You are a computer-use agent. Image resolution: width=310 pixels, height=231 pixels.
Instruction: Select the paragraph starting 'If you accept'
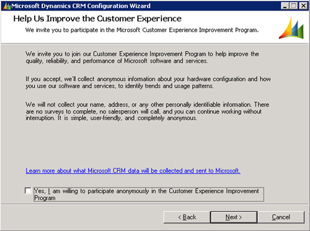click(x=148, y=82)
